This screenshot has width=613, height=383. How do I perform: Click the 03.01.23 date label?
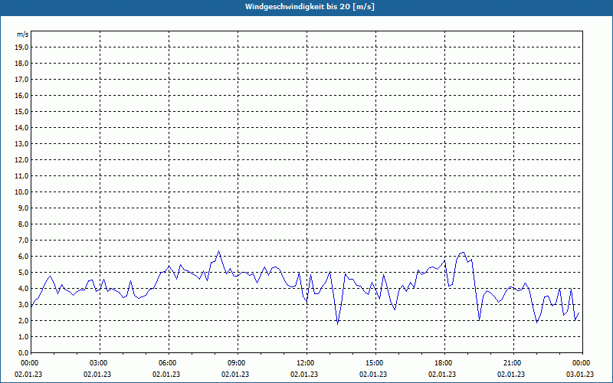coord(580,374)
